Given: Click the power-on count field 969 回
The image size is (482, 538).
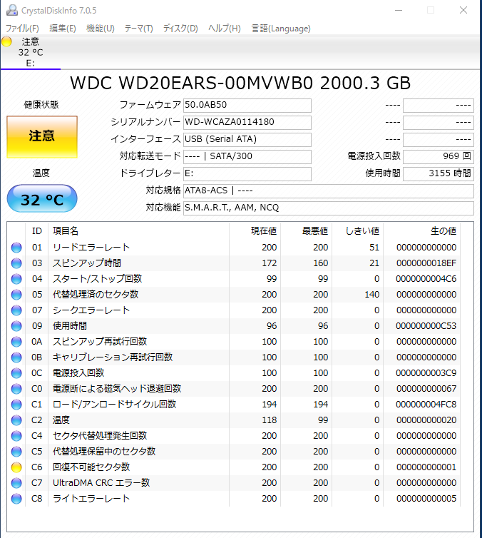Looking at the screenshot, I should (x=438, y=156).
